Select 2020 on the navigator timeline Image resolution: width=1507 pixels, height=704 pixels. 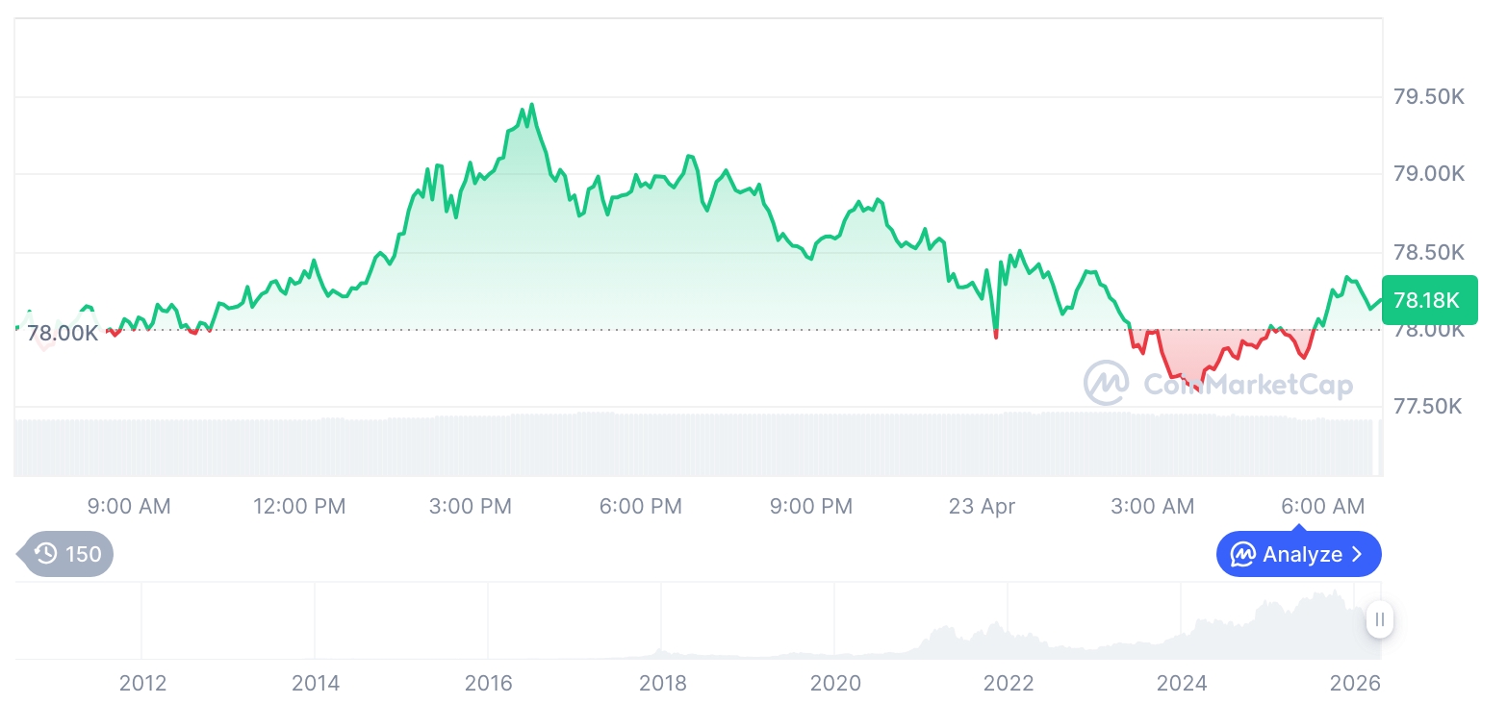tap(835, 684)
